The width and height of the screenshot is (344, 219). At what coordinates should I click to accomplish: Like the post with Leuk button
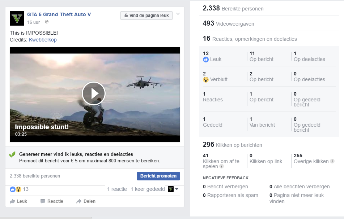tap(18, 201)
